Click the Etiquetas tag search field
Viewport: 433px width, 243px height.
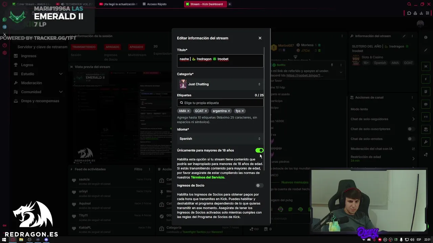point(220,103)
